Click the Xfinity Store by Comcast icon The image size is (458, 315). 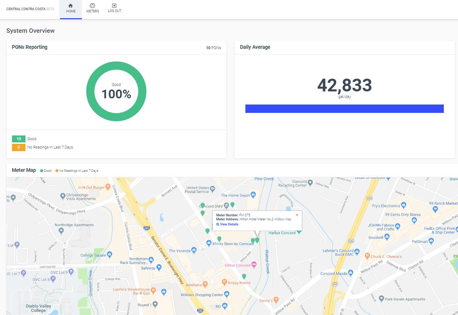click(x=209, y=243)
